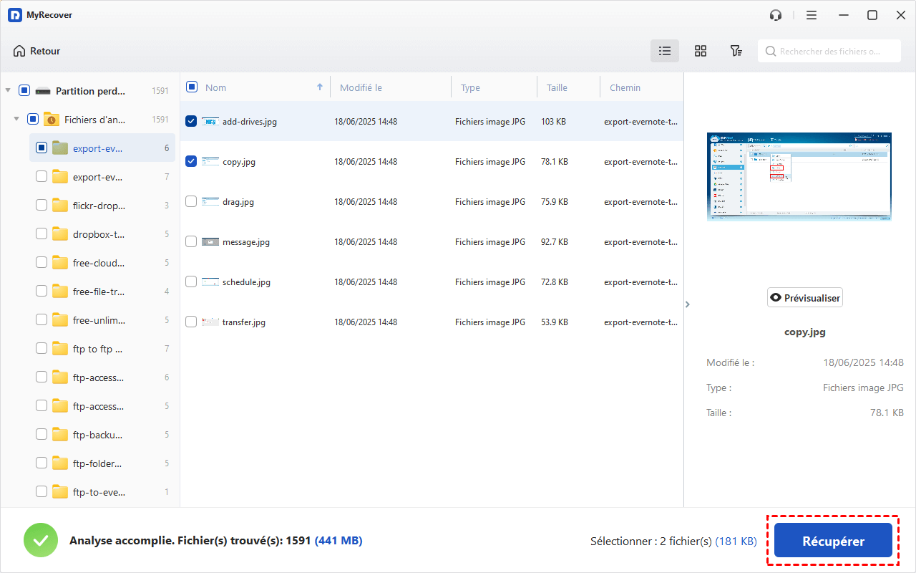The width and height of the screenshot is (916, 573).
Task: Click the ftp-backu... folder icon
Action: [x=60, y=434]
